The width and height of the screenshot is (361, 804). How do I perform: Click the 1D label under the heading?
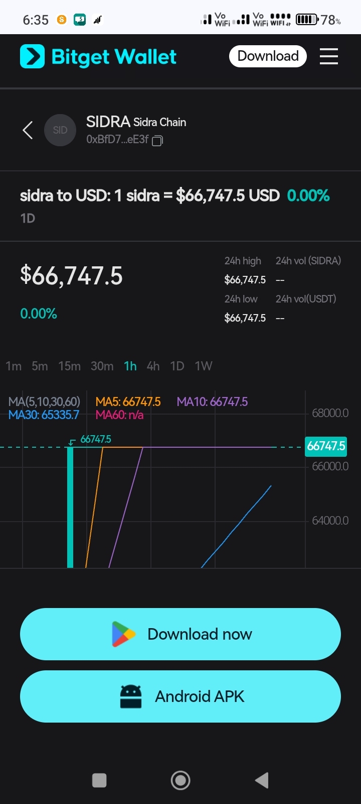[x=28, y=218]
